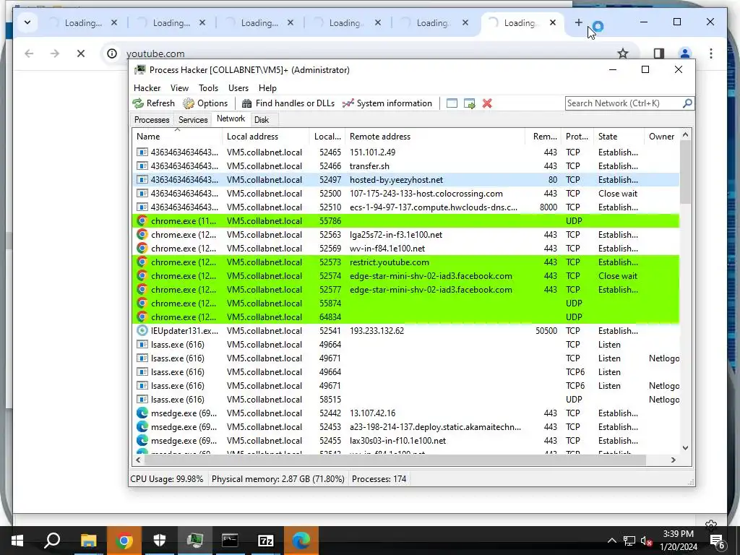Switch to the Services tab

click(x=193, y=120)
